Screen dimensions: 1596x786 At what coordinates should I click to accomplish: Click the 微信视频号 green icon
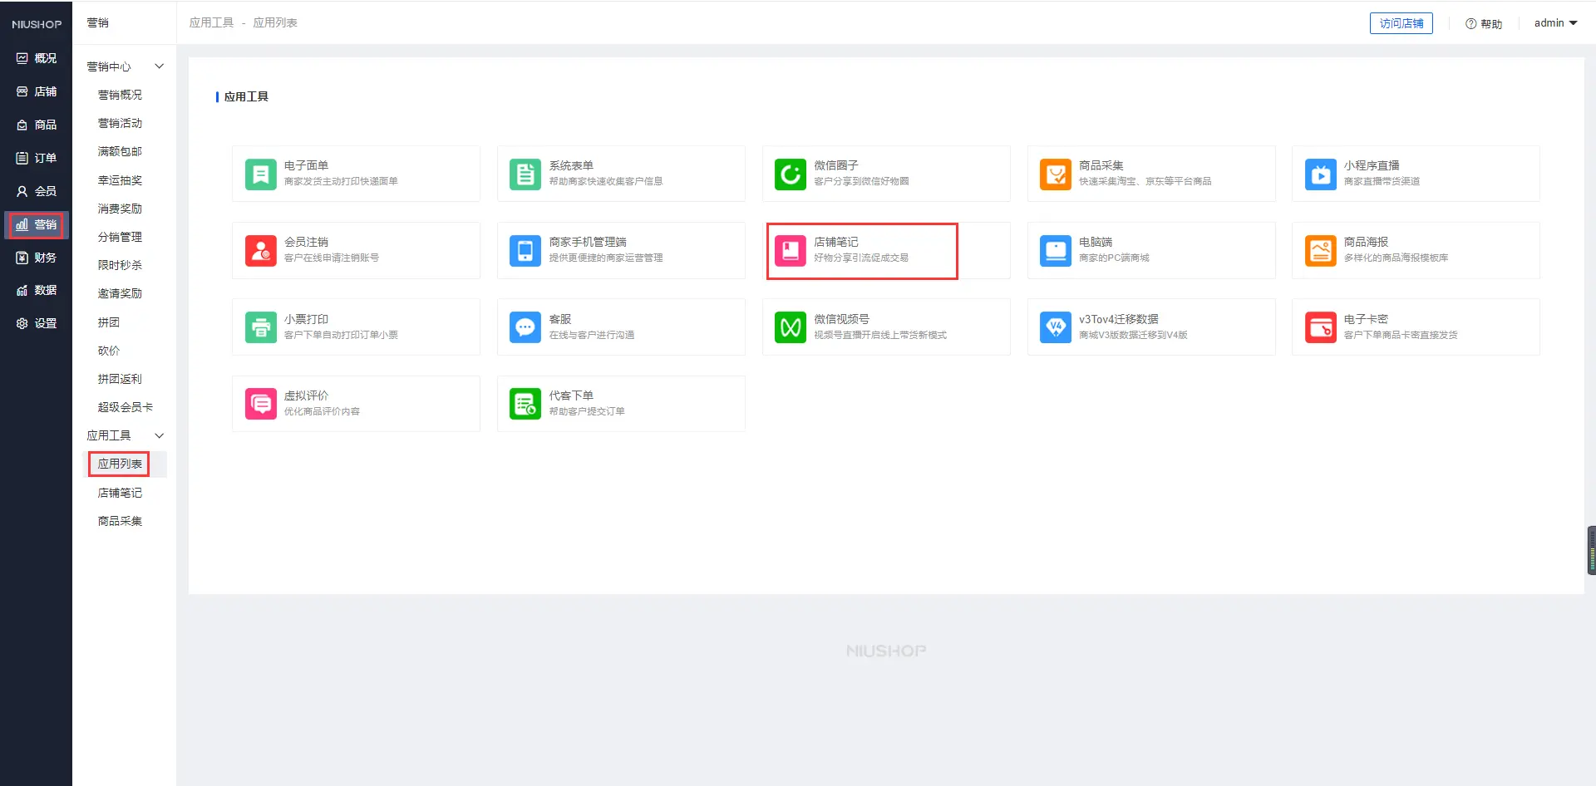[790, 327]
